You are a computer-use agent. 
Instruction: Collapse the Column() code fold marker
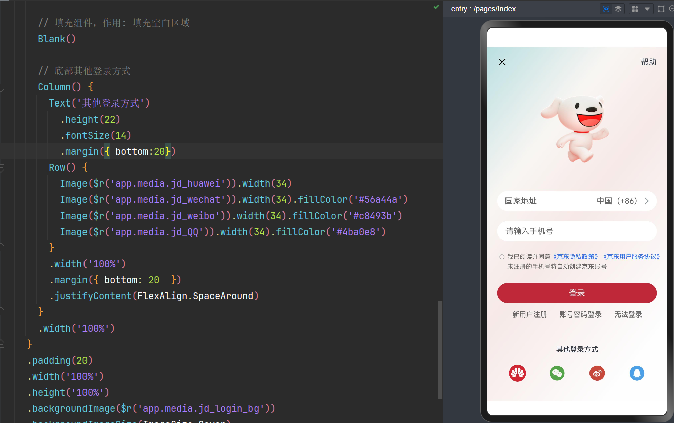pos(2,87)
